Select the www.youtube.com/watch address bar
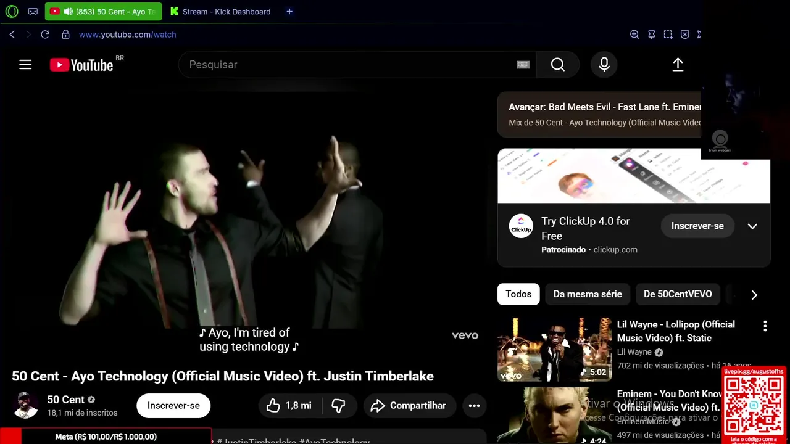 pos(128,35)
